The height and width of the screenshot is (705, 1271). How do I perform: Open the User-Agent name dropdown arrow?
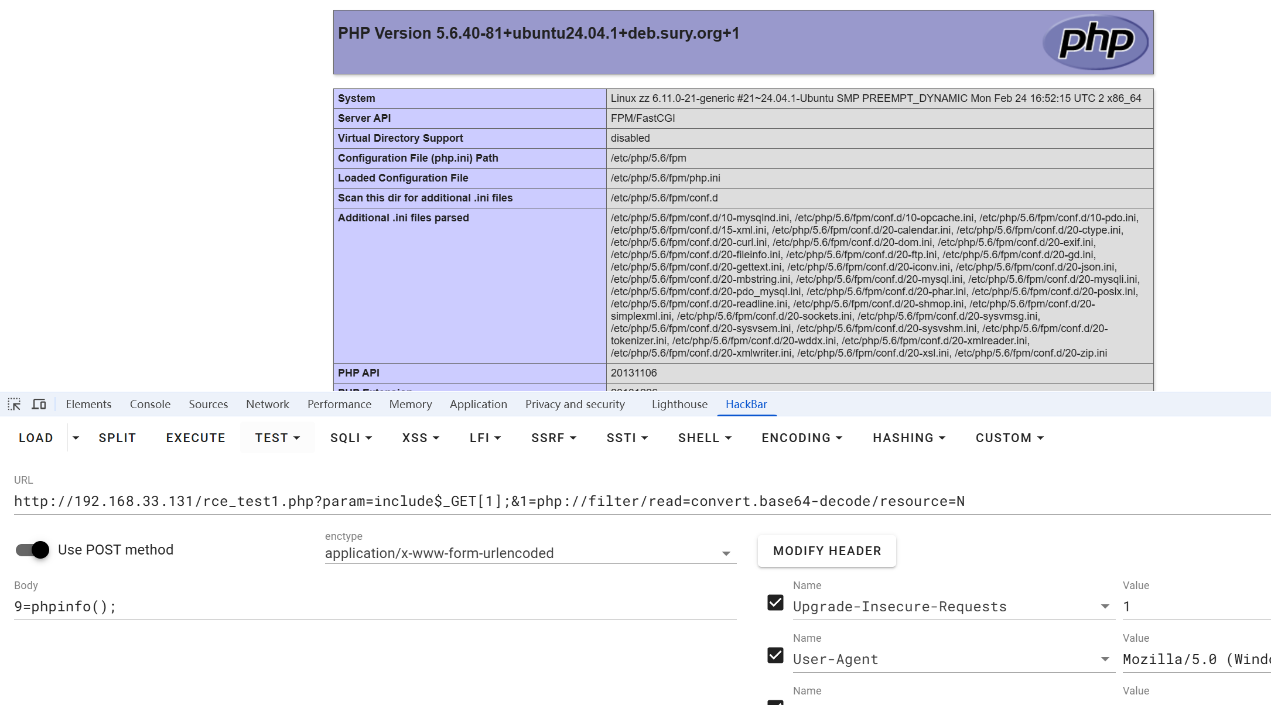click(1105, 659)
